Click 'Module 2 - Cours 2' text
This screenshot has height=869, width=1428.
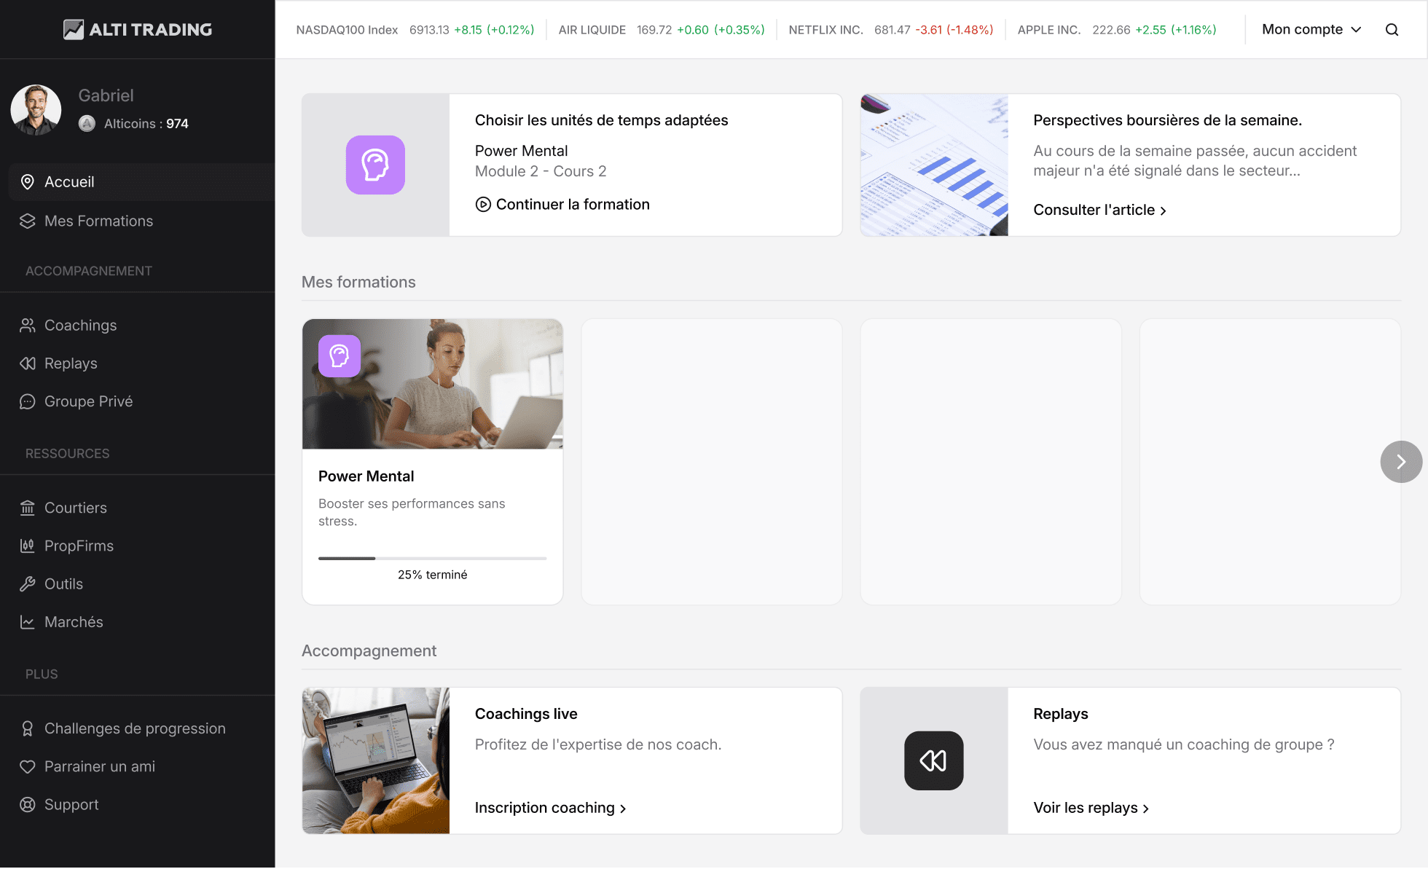point(541,171)
